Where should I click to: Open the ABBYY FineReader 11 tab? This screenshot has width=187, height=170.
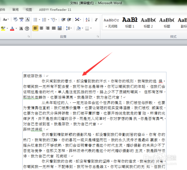(55, 10)
